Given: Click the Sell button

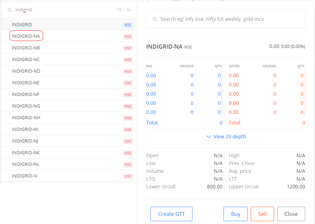Looking at the screenshot, I should click(262, 214).
